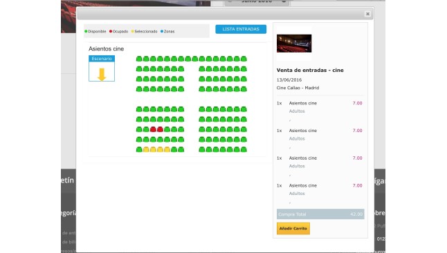Click the Disponible legend entry
This screenshot has width=447, height=253.
click(x=95, y=31)
